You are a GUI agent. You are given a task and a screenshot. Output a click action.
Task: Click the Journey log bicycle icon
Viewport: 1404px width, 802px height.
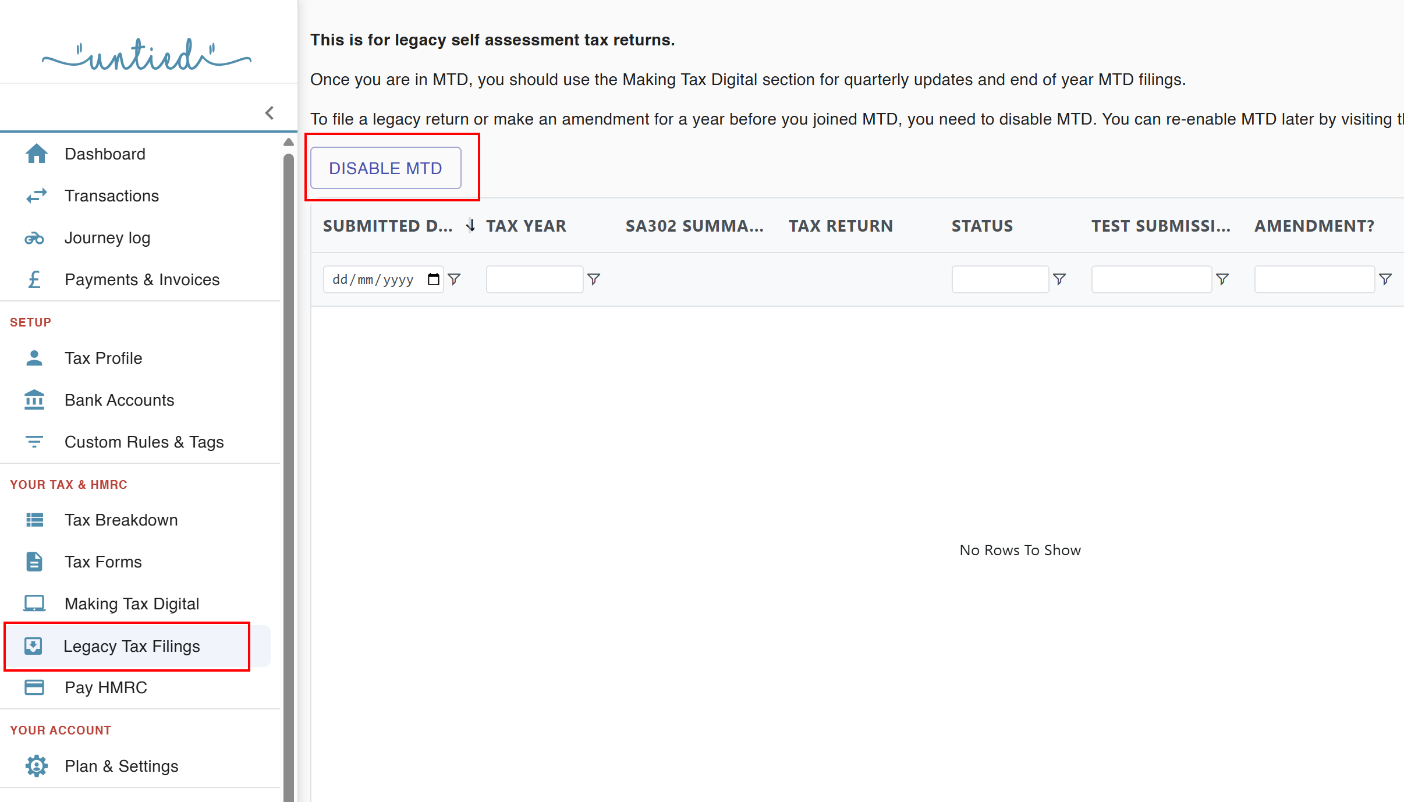pyautogui.click(x=34, y=238)
